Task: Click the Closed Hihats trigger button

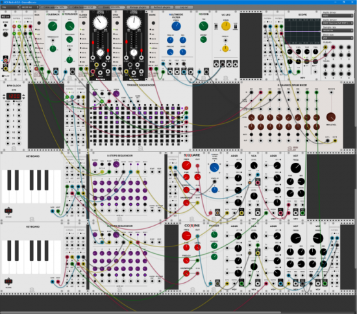Action: [x=84, y=23]
